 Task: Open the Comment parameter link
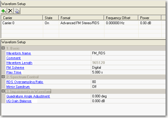[x=13, y=58]
